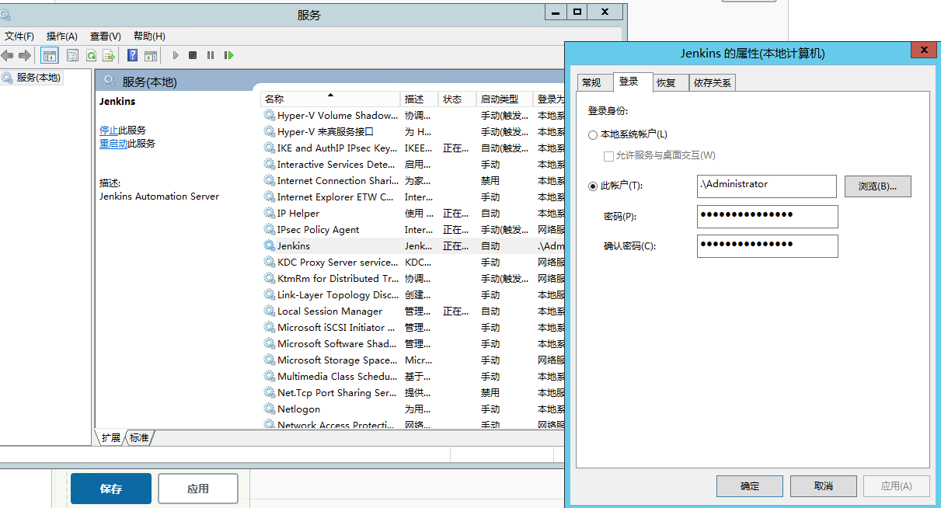The width and height of the screenshot is (941, 508).
Task: Select Link-Layer Topology Disc... service row
Action: click(x=413, y=294)
